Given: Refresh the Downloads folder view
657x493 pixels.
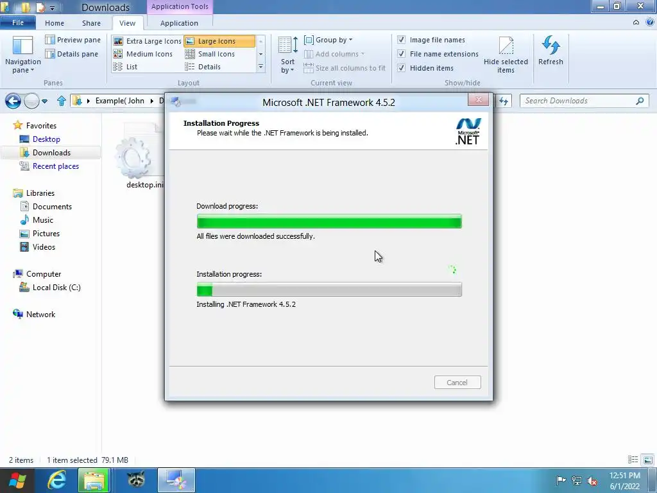Looking at the screenshot, I should pyautogui.click(x=550, y=51).
